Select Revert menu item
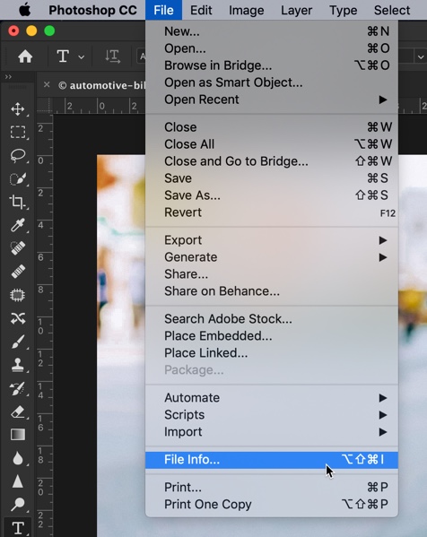Screen dimensions: 427x537 pos(272,212)
